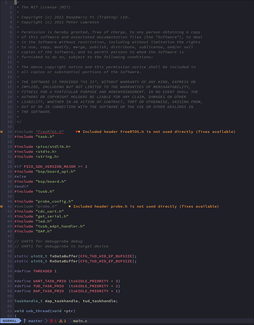Click the 'Included header probe.h is not used' diagnostic
254x325 pixels.
[x=146, y=206]
